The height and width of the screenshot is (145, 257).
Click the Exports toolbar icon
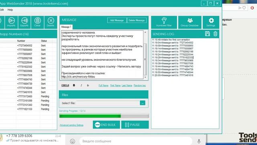[x=24, y=22]
